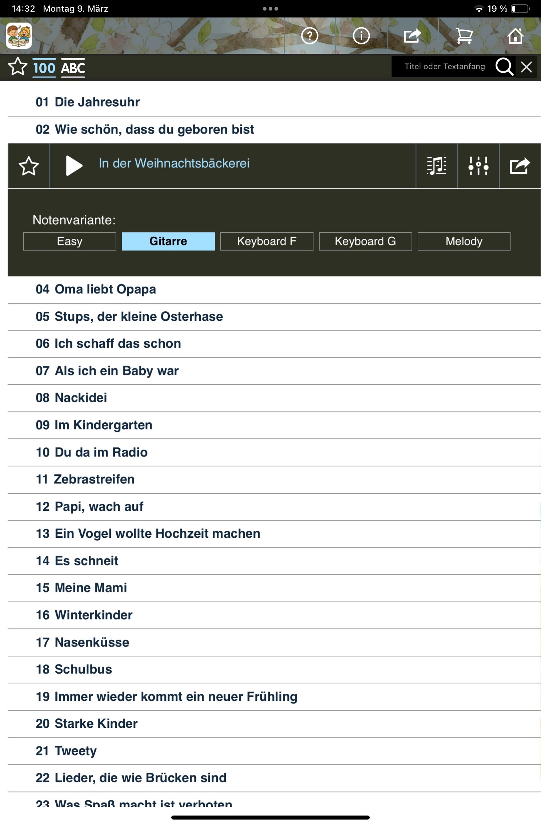Image resolution: width=541 pixels, height=825 pixels.
Task: Share the song In der Weihnachtsbäckerei
Action: pyautogui.click(x=520, y=166)
